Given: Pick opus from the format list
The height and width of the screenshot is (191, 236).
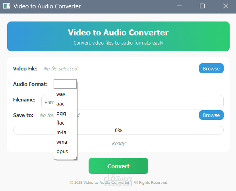Looking at the screenshot, I should pyautogui.click(x=65, y=152).
